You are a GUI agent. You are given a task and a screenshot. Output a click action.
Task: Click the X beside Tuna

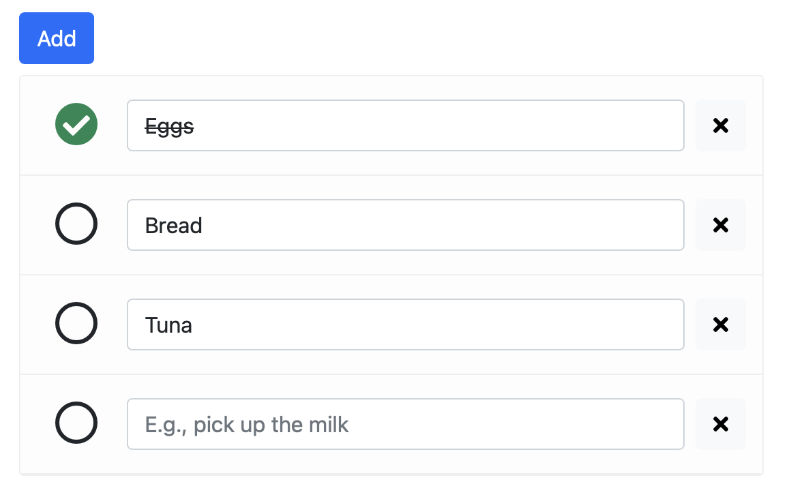tap(720, 324)
